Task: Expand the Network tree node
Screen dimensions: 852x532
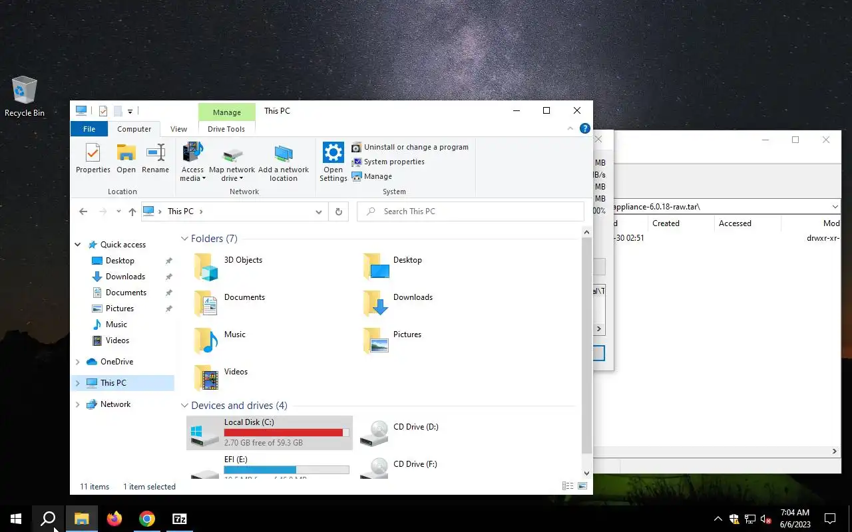Action: pos(78,404)
